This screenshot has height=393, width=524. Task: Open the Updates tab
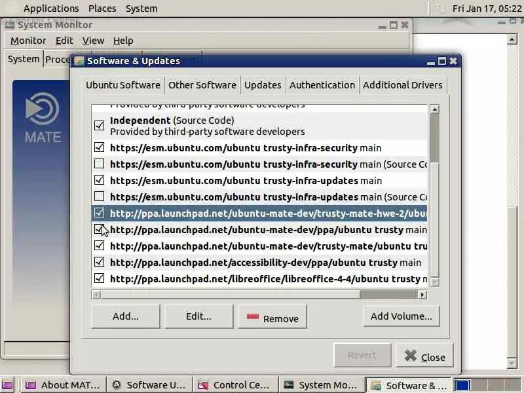pyautogui.click(x=263, y=85)
